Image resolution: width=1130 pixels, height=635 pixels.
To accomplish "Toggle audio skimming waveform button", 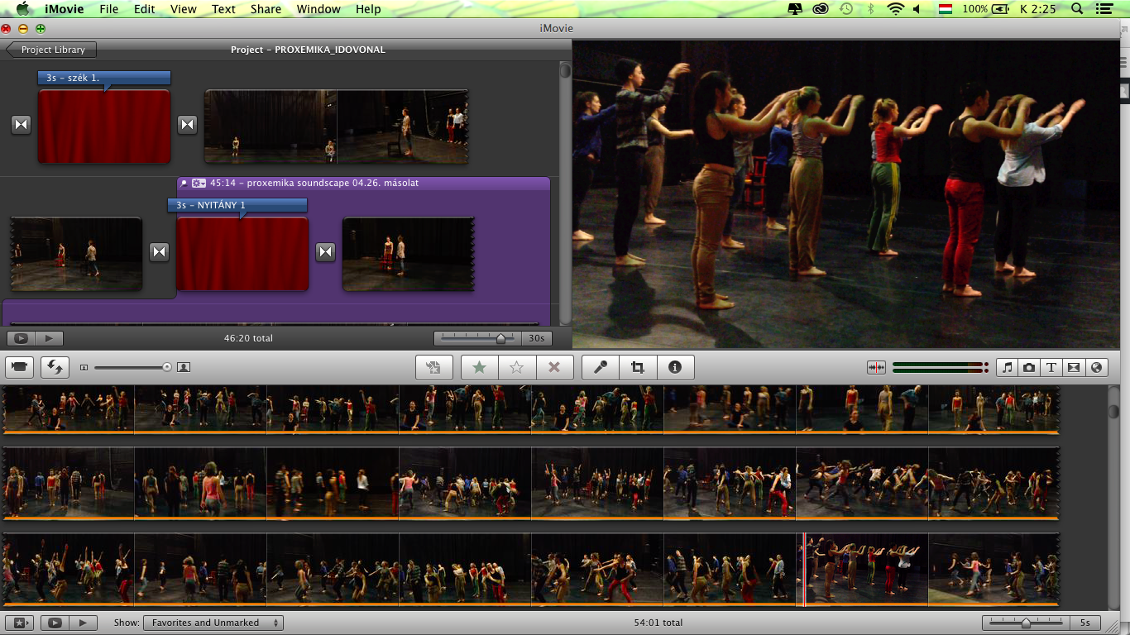I will click(876, 368).
